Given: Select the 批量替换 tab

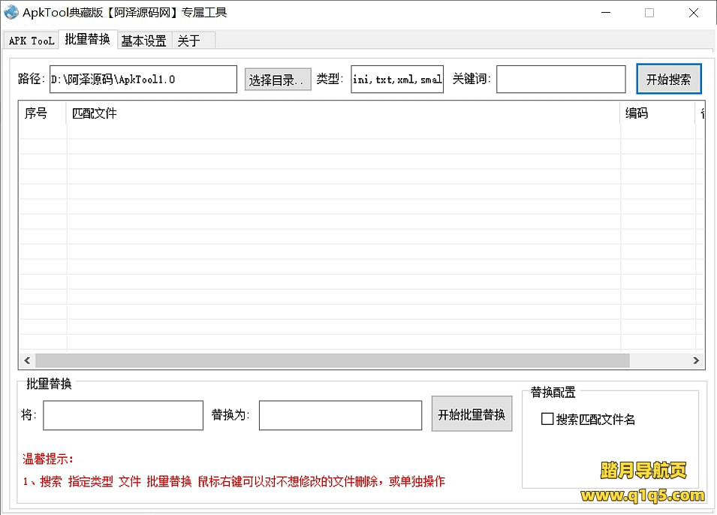Looking at the screenshot, I should tap(87, 39).
